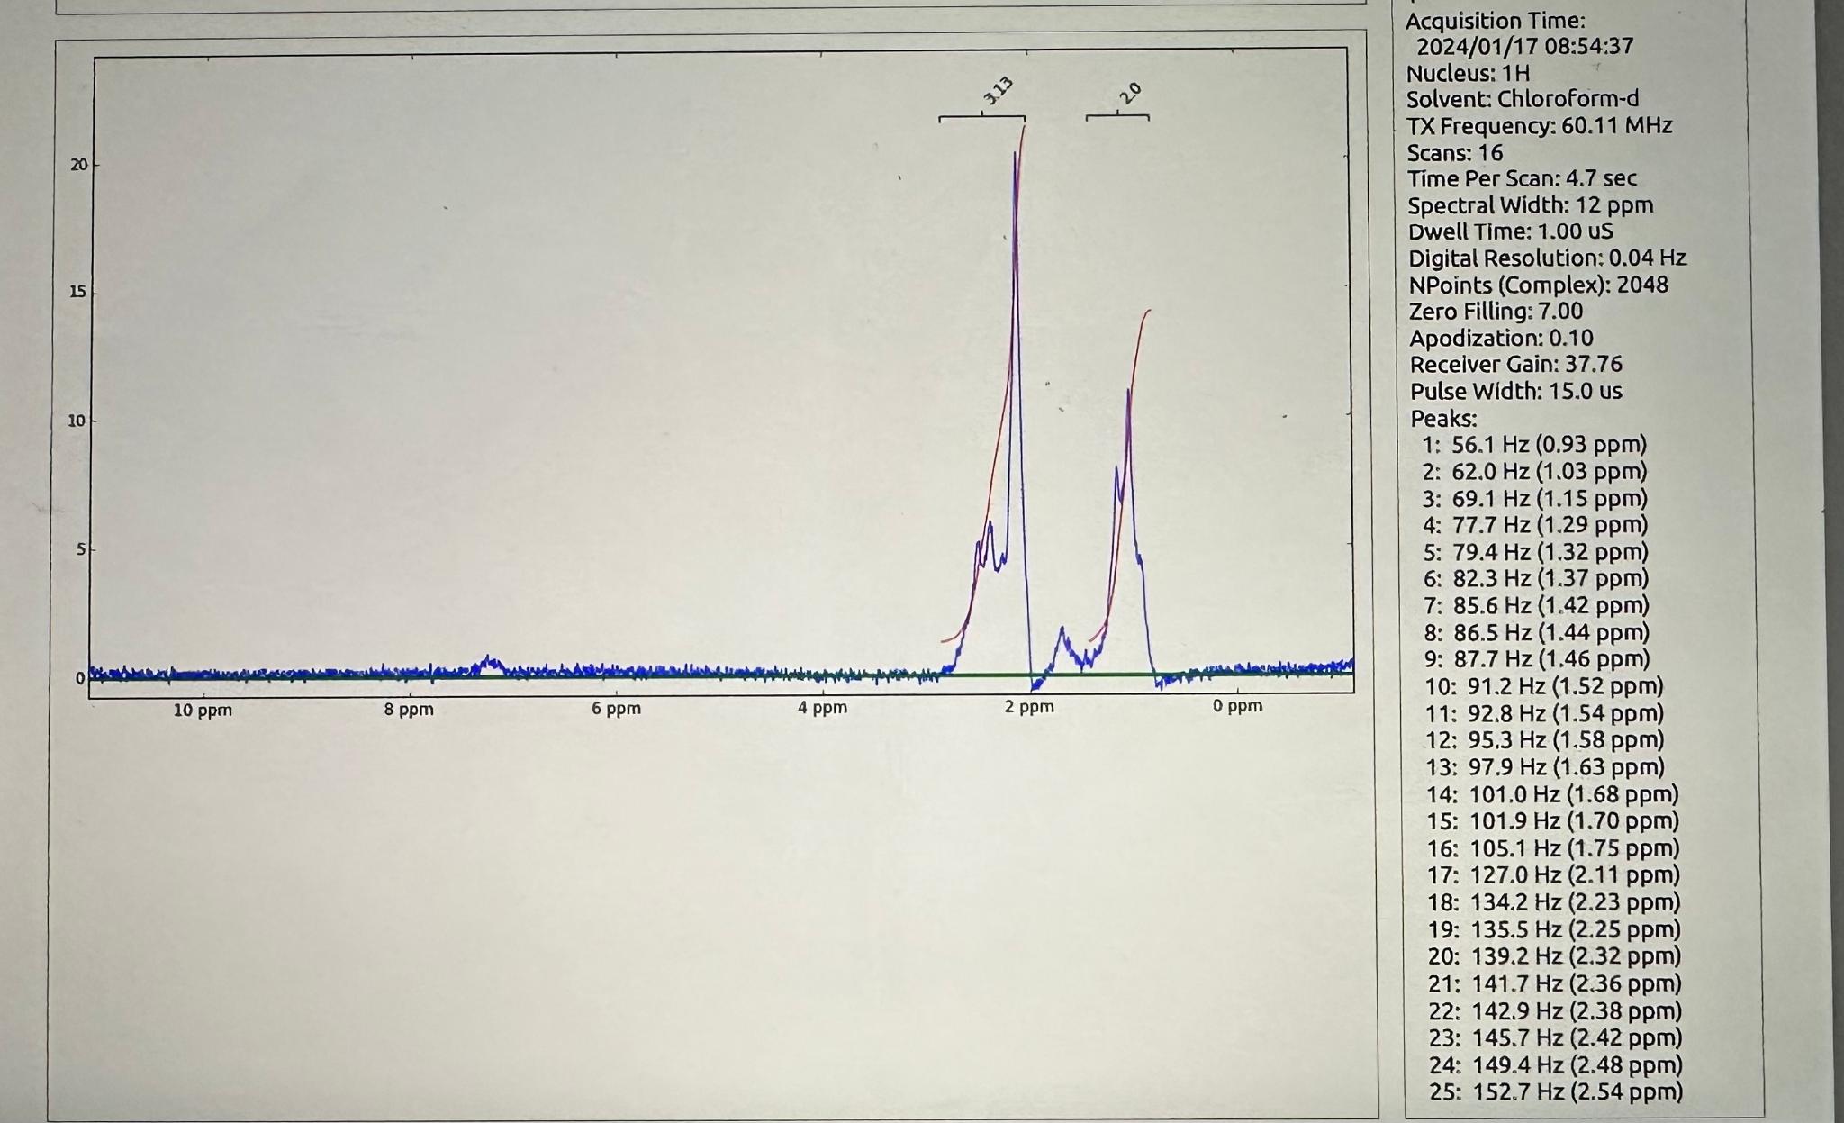Click the 8 ppm x-axis label
This screenshot has width=1844, height=1123.
[x=409, y=710]
